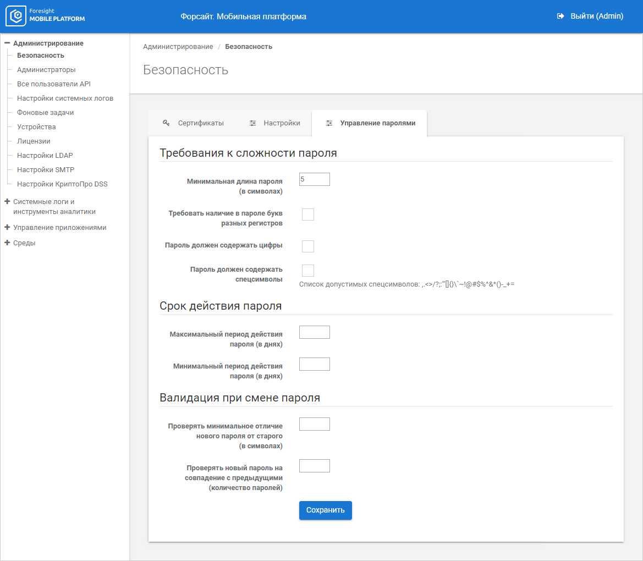The height and width of the screenshot is (561, 643).
Task: Click sliders icon on Управление паролями tab
Action: pos(329,123)
